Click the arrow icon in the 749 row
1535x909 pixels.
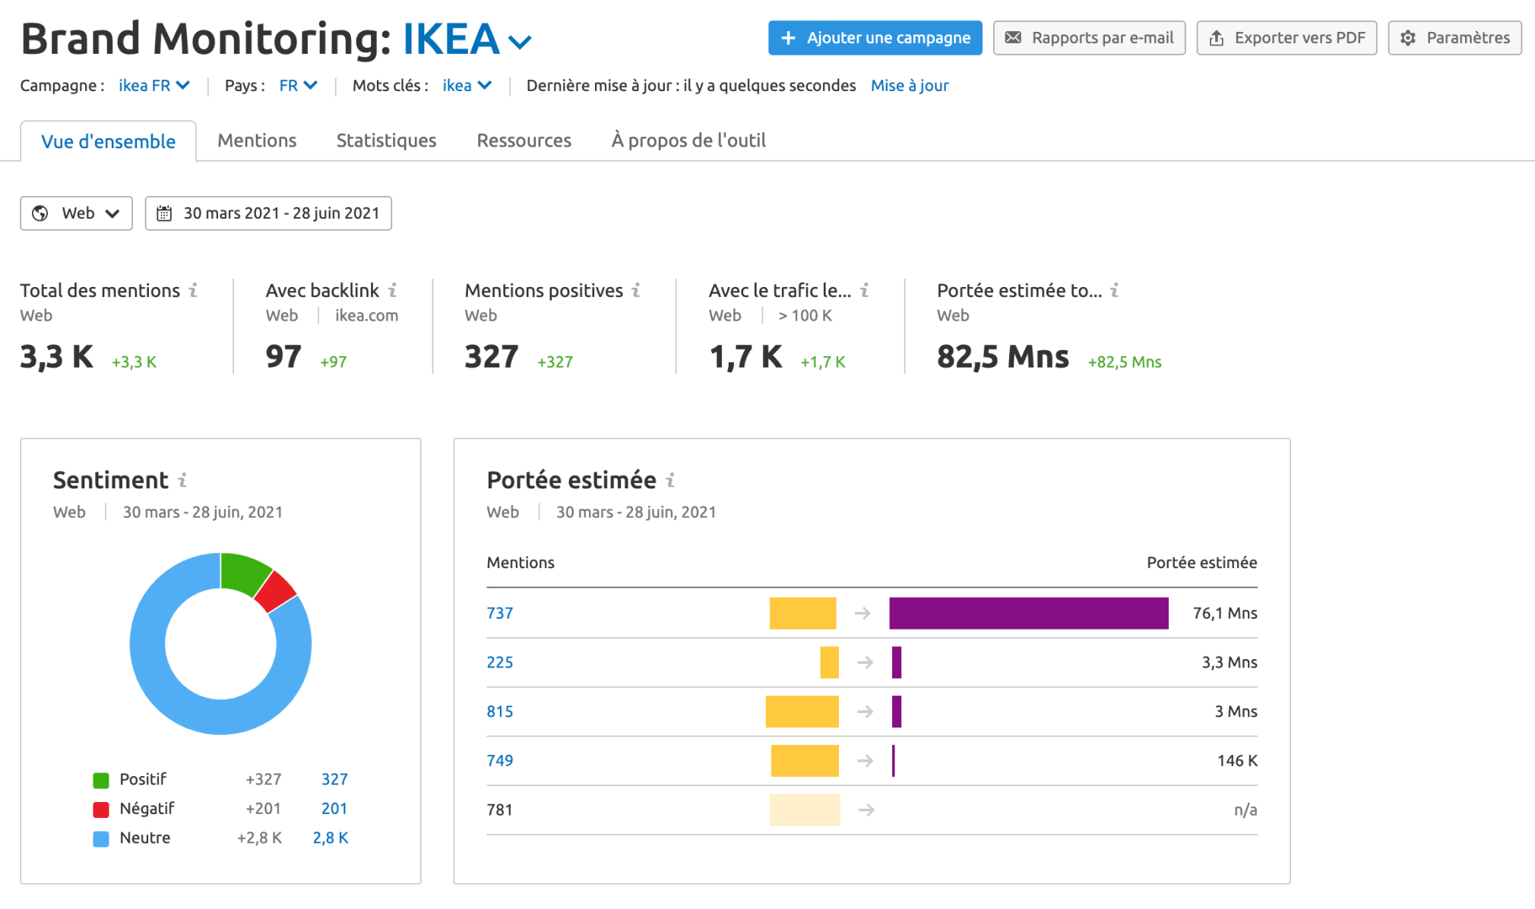[x=866, y=760]
